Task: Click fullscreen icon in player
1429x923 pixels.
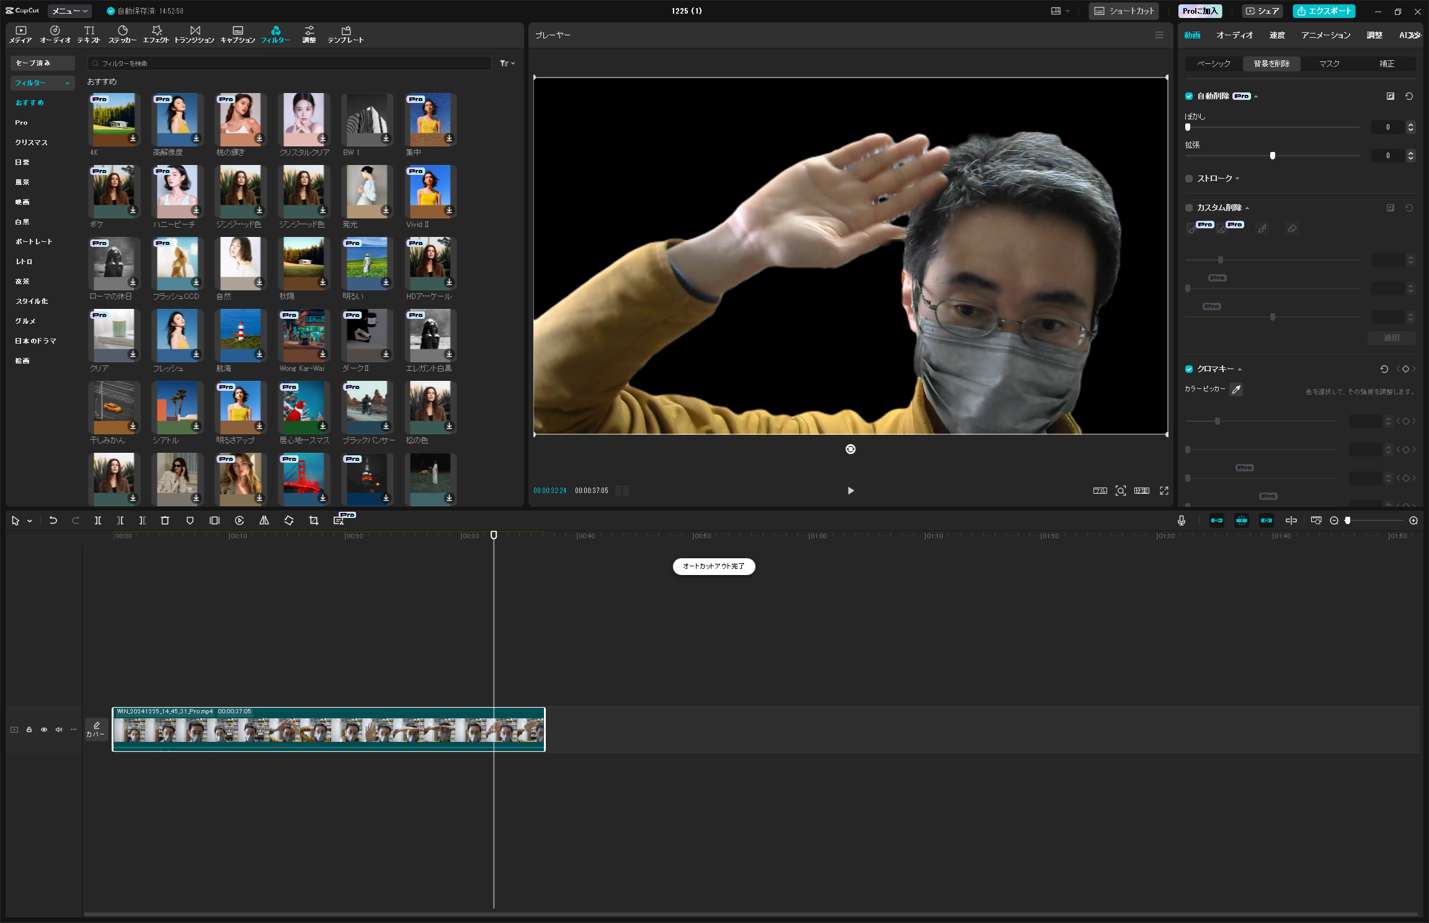Action: pyautogui.click(x=1164, y=491)
